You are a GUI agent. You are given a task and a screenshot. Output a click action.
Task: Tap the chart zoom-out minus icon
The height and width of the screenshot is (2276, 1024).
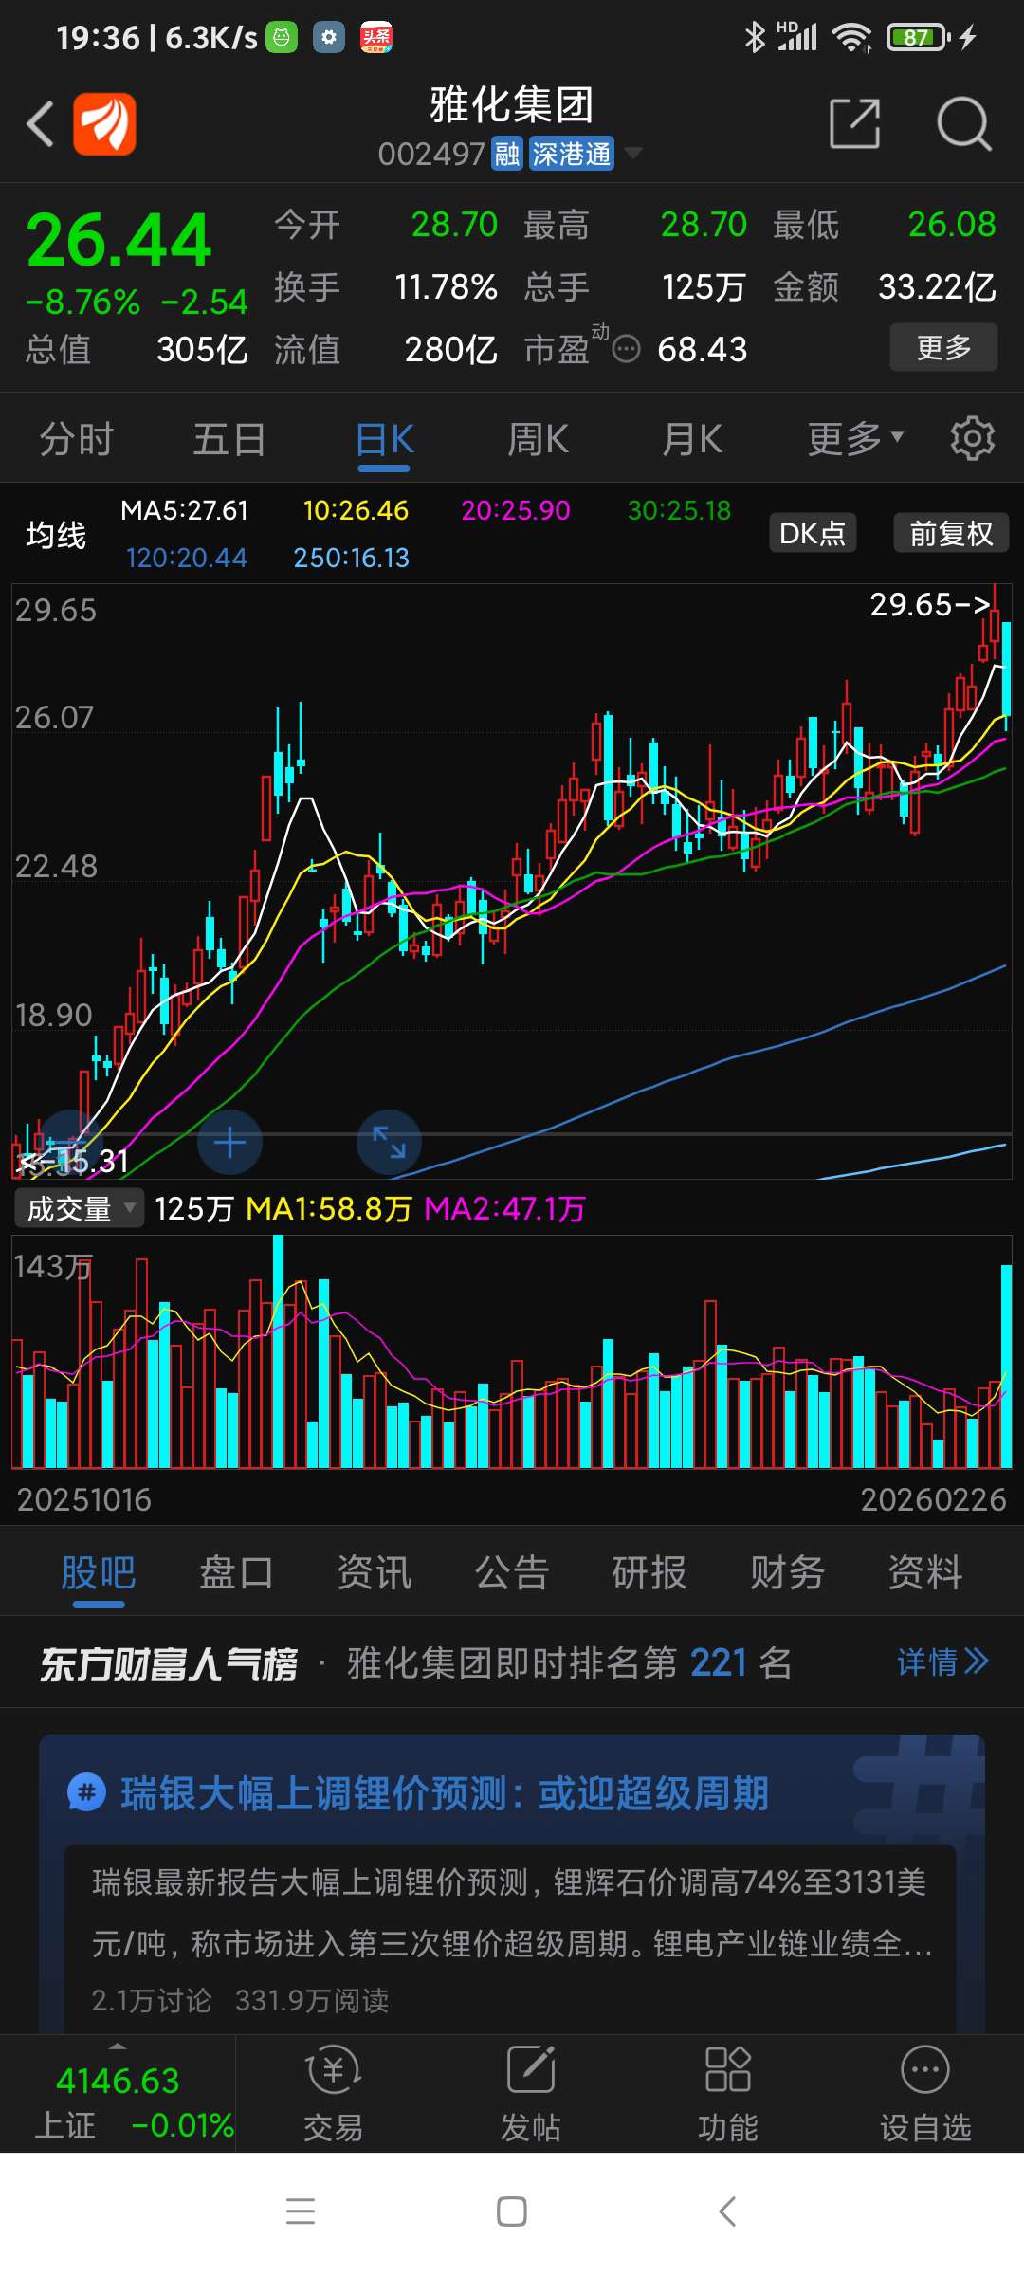coord(70,1143)
